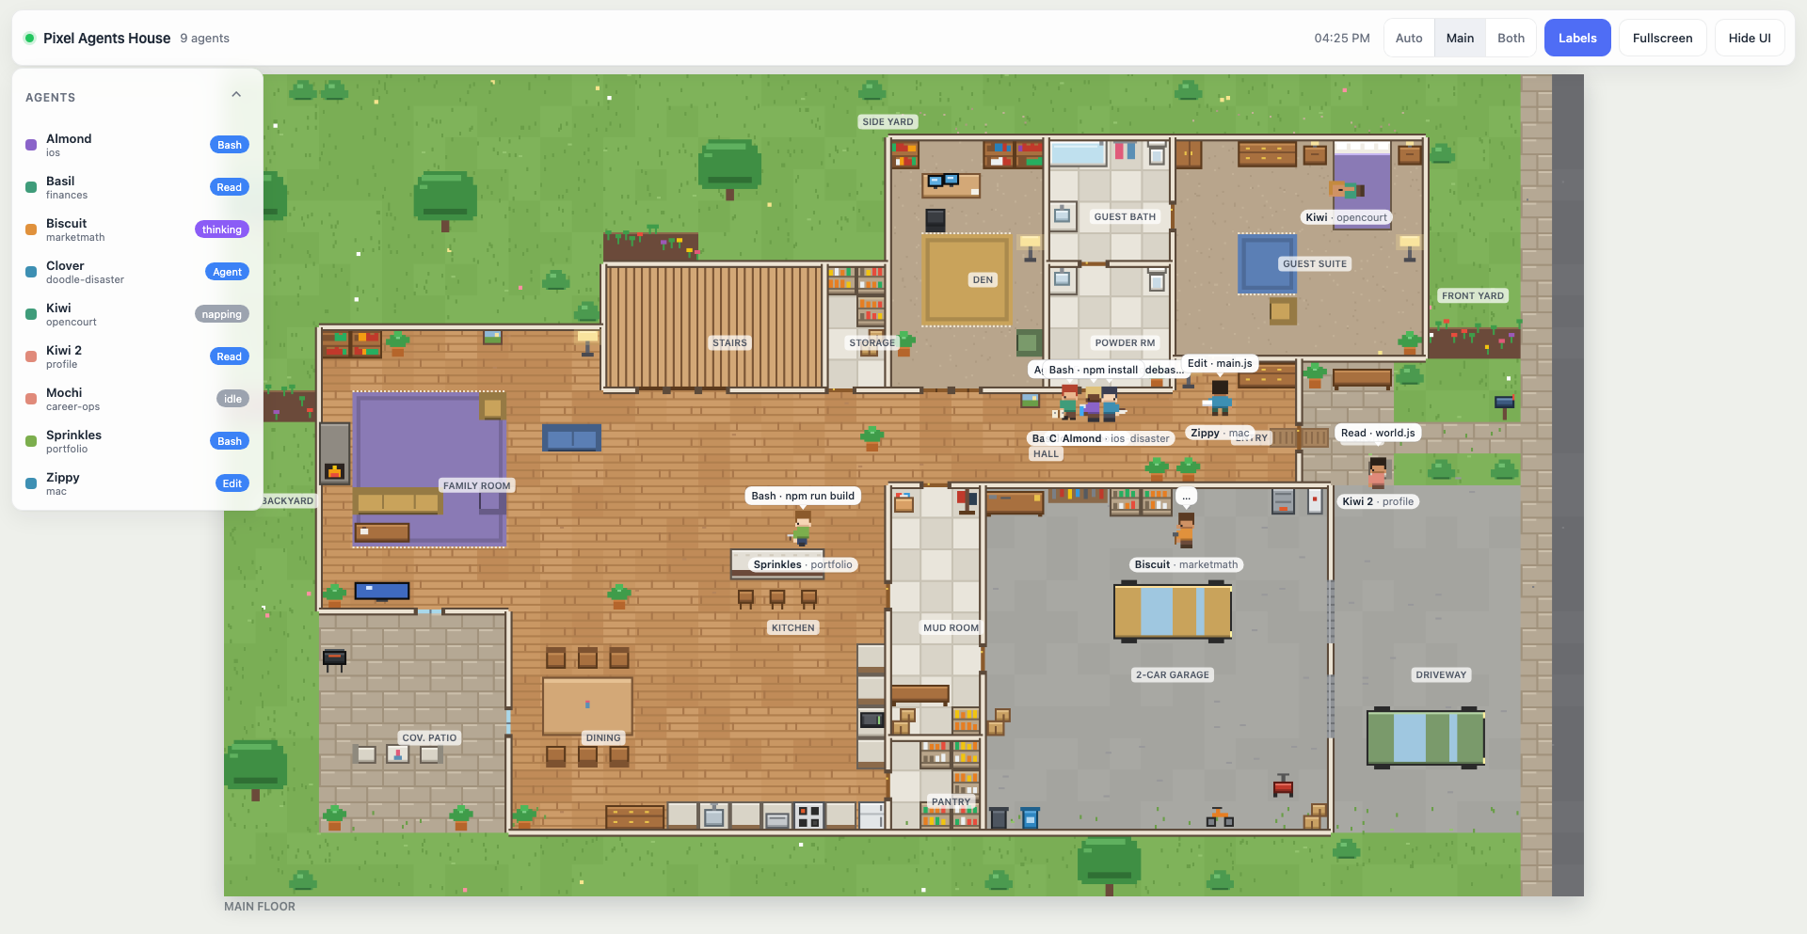Click the mailbox in the front yard
The image size is (1807, 934).
coord(1504,405)
